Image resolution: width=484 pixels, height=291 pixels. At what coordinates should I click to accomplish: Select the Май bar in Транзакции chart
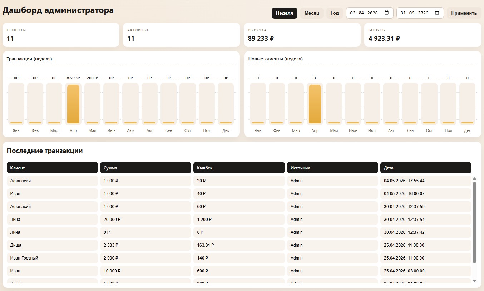(92, 104)
